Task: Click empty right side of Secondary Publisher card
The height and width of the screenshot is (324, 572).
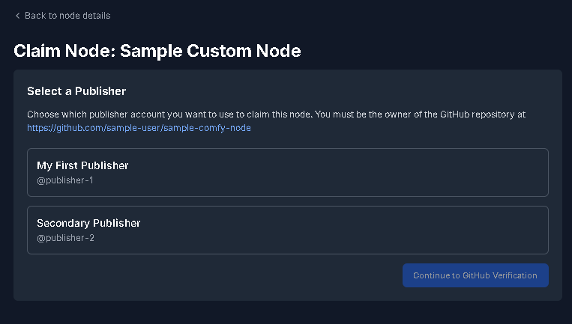Action: tap(450, 230)
